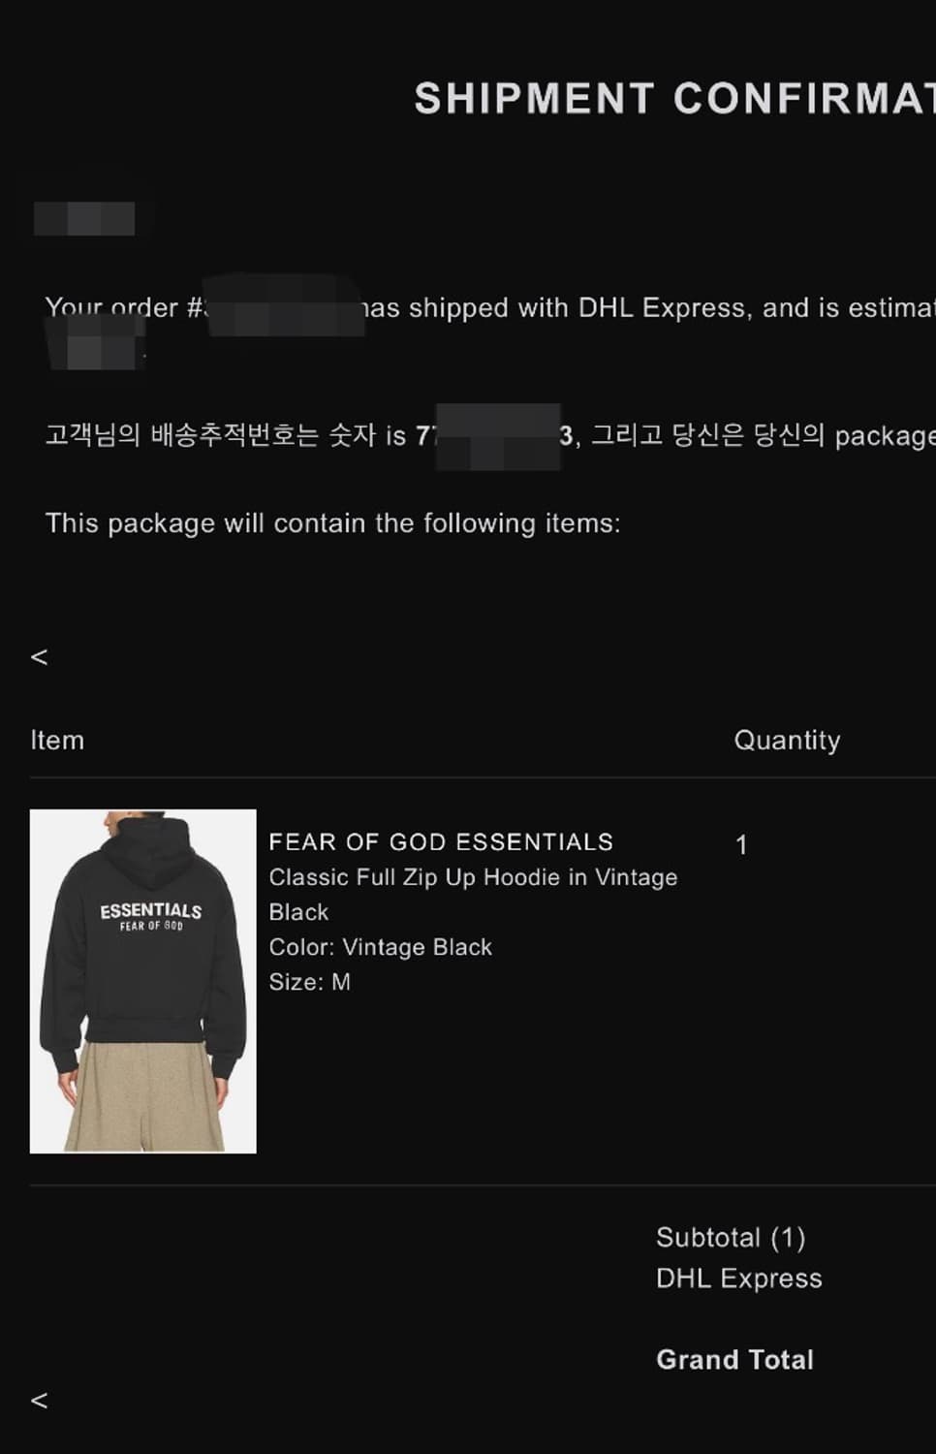Click the Subtotal (1) label

click(731, 1238)
